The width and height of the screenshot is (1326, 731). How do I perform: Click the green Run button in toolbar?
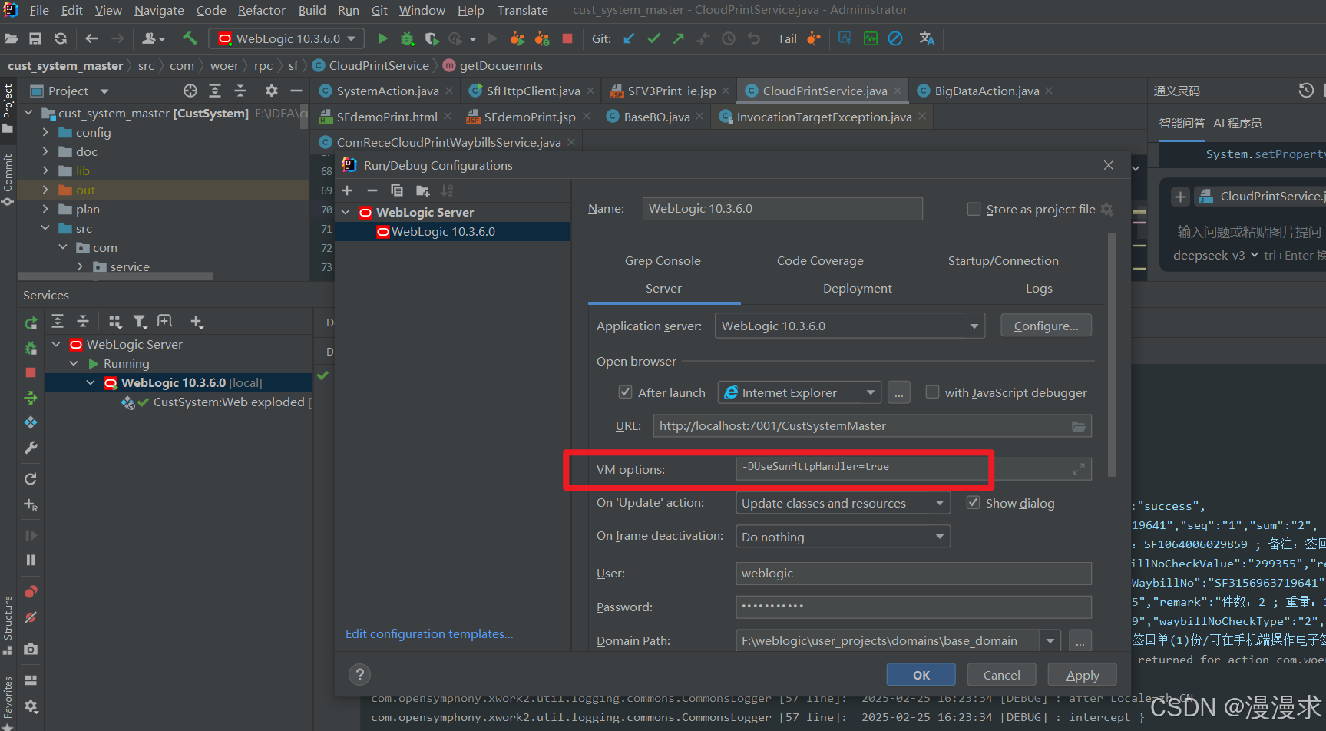[x=382, y=38]
